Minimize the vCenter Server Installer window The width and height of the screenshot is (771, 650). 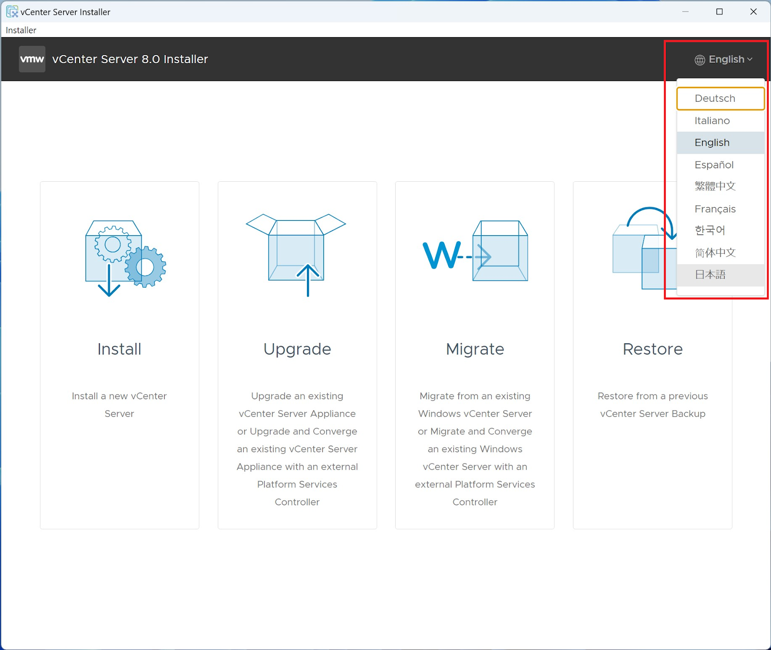685,12
